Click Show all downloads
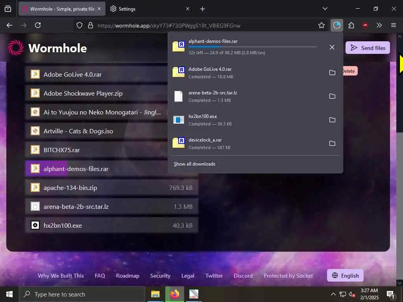 (194, 164)
